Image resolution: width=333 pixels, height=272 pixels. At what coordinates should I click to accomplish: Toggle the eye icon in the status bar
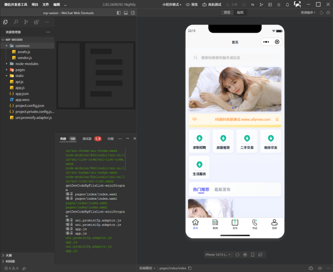coord(320,268)
